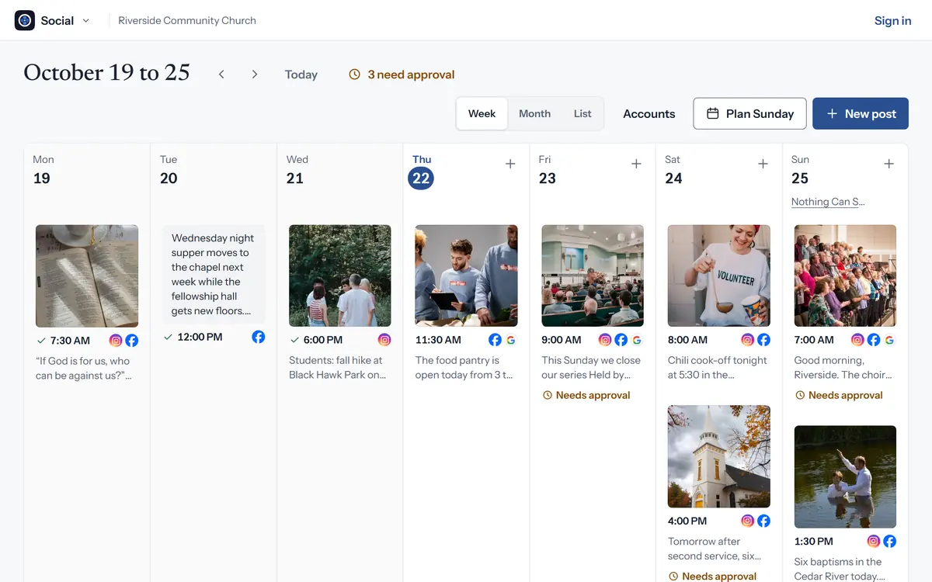
Task: Click Facebook icon on the 4:00 PM post
Action: pos(764,521)
